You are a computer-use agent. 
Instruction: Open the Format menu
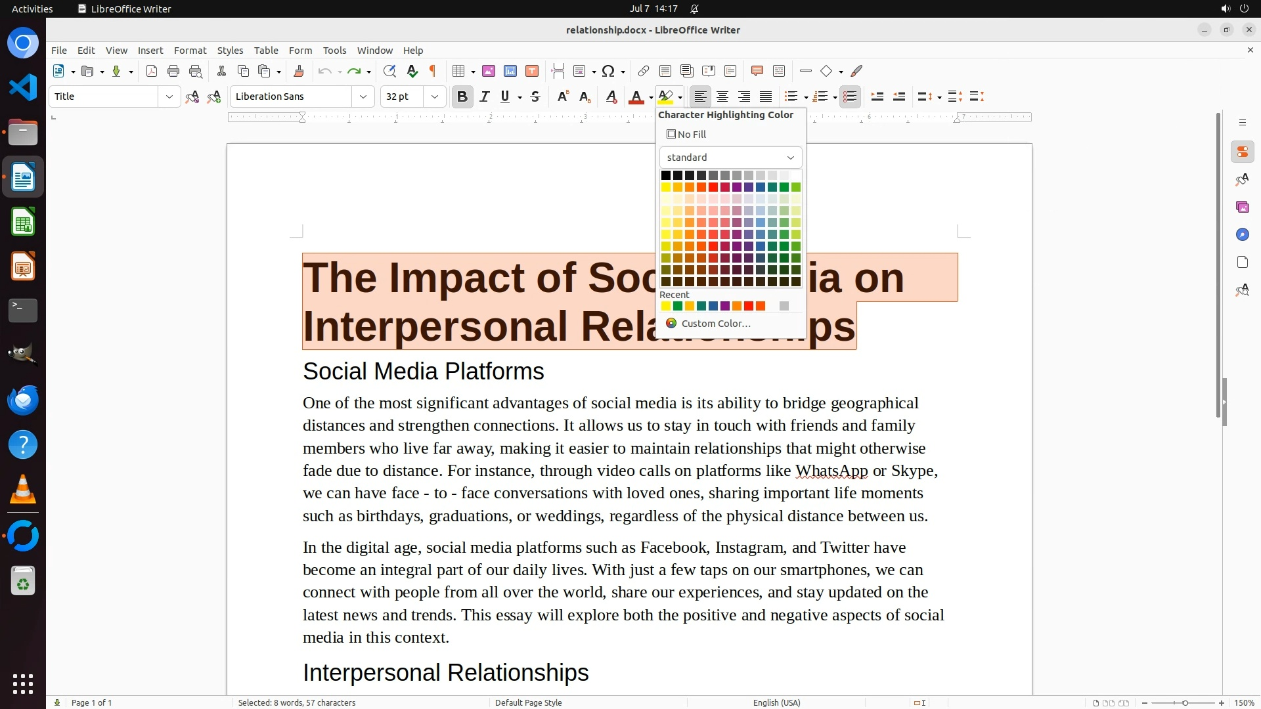coord(190,50)
